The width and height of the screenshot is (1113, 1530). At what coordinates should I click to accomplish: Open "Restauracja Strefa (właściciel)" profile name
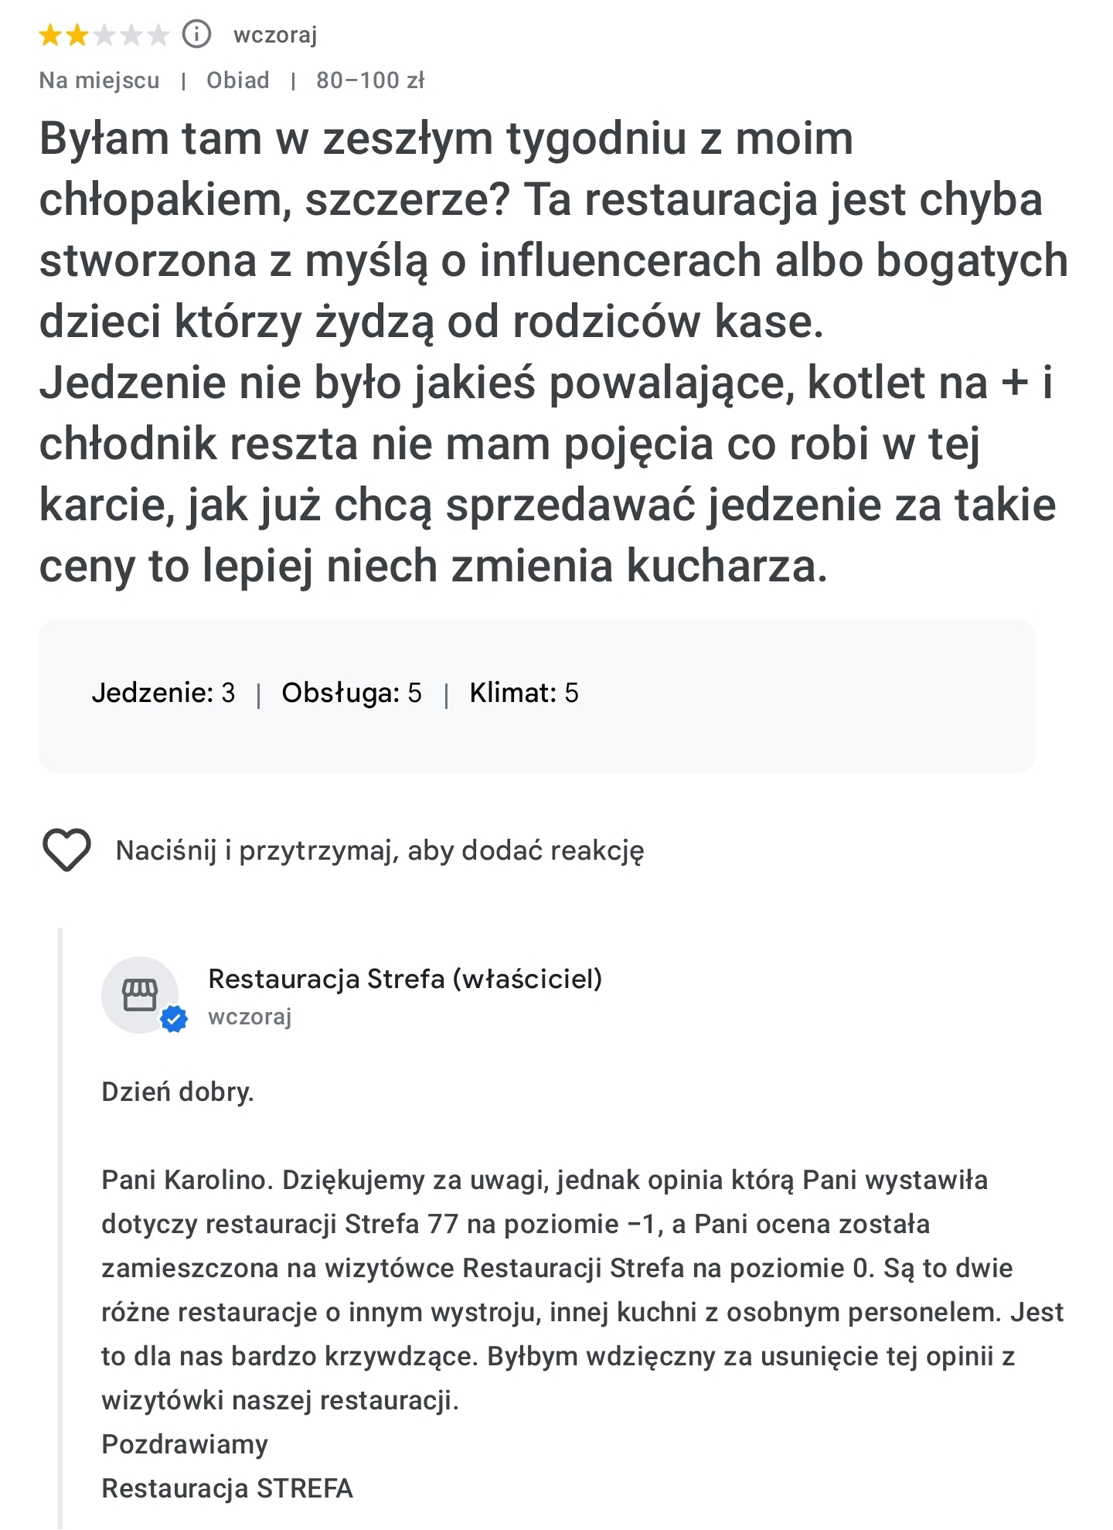click(x=405, y=979)
